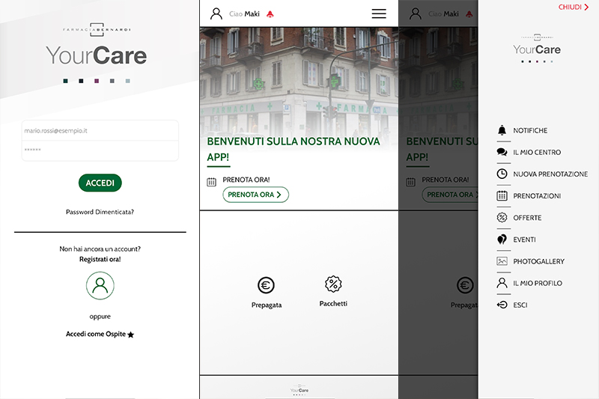Tap the logout arrow icon for ESCI
Image resolution: width=599 pixels, height=399 pixels.
[502, 305]
